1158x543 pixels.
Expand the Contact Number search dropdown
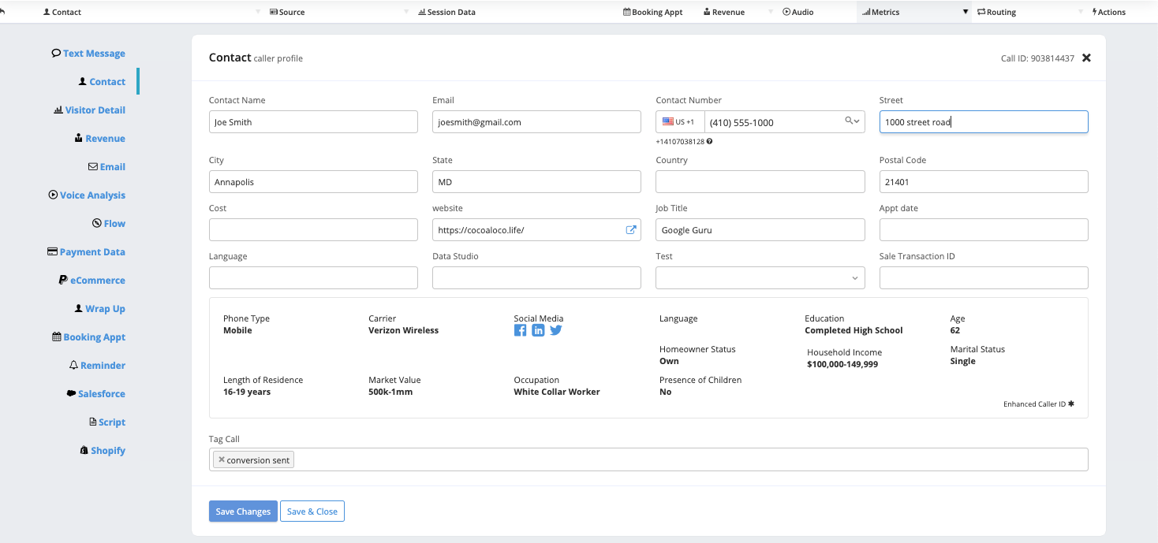point(853,121)
